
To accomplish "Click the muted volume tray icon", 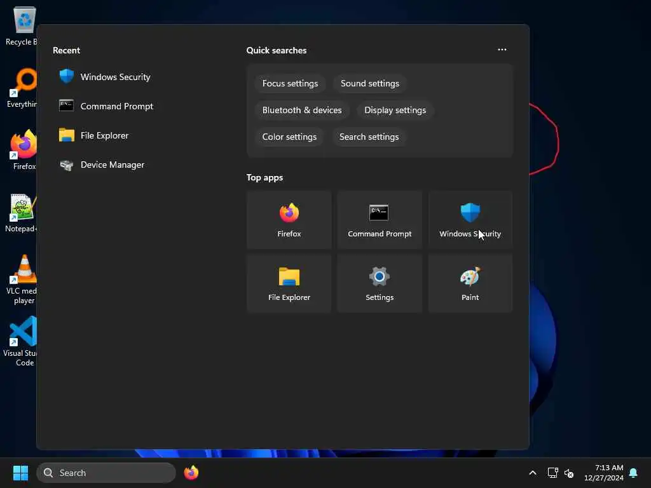I will pyautogui.click(x=569, y=473).
